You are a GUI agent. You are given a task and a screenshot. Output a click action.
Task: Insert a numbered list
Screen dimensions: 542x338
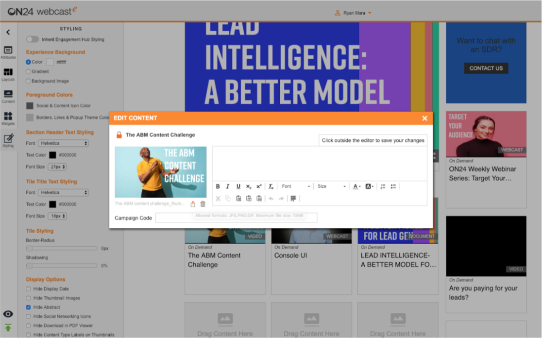click(383, 186)
